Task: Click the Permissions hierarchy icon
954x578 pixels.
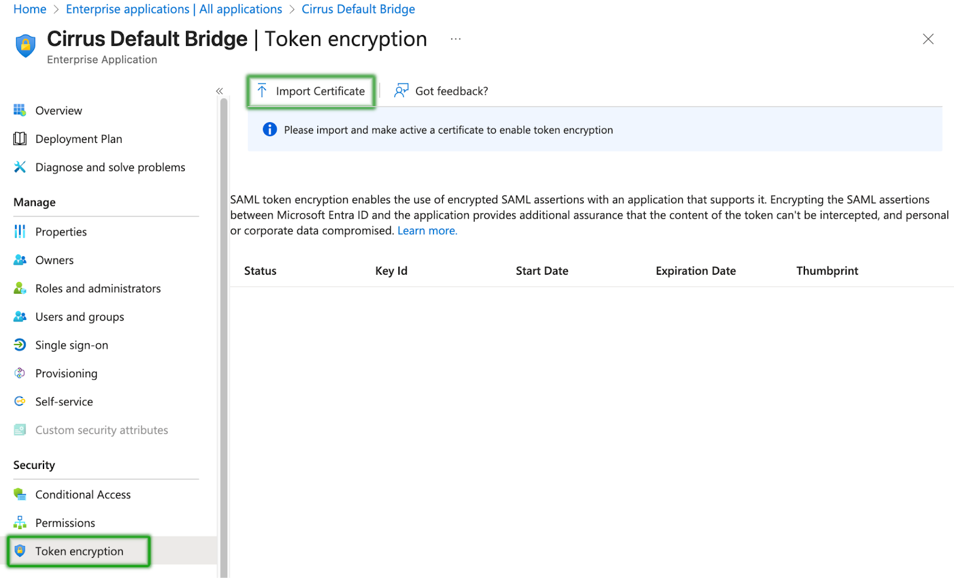Action: pyautogui.click(x=20, y=523)
